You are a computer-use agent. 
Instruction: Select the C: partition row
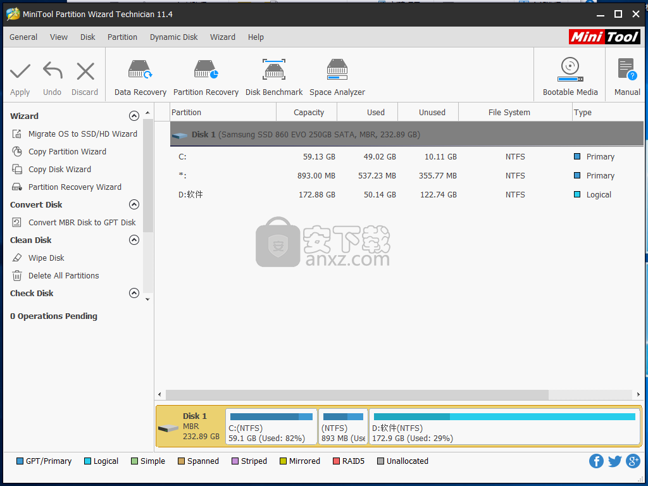(x=407, y=157)
